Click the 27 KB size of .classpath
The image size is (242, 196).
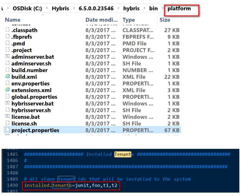click(172, 30)
